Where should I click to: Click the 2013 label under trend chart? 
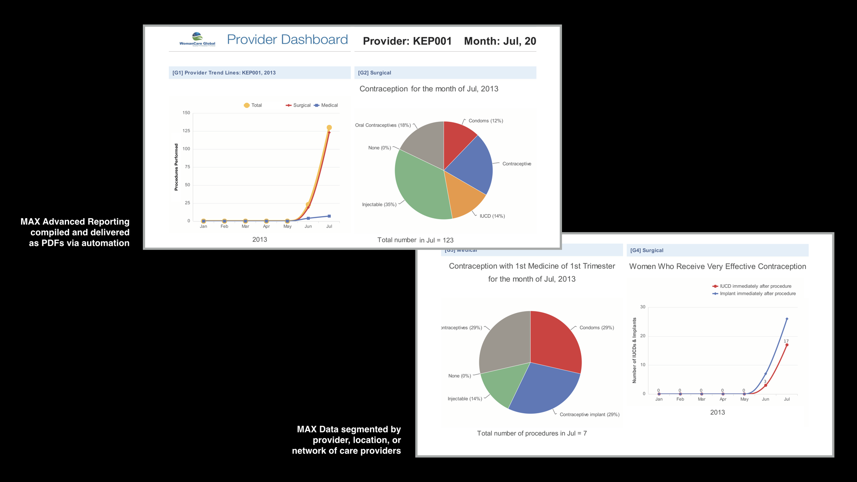(x=260, y=240)
